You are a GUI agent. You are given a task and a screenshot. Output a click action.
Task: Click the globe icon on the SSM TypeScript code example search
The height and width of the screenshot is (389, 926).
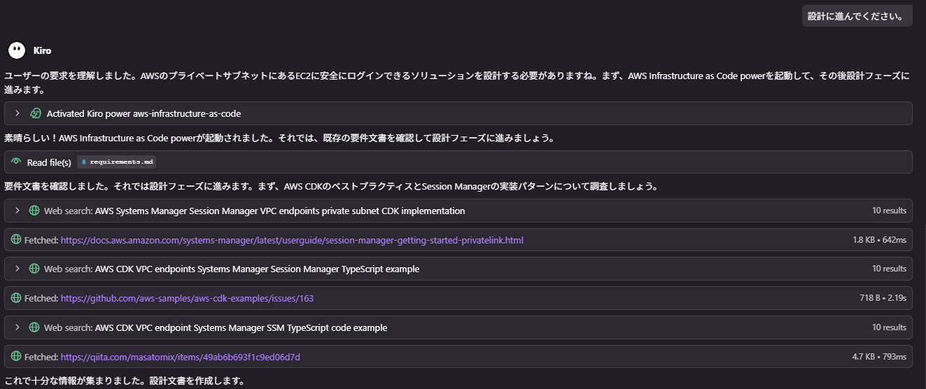point(34,327)
